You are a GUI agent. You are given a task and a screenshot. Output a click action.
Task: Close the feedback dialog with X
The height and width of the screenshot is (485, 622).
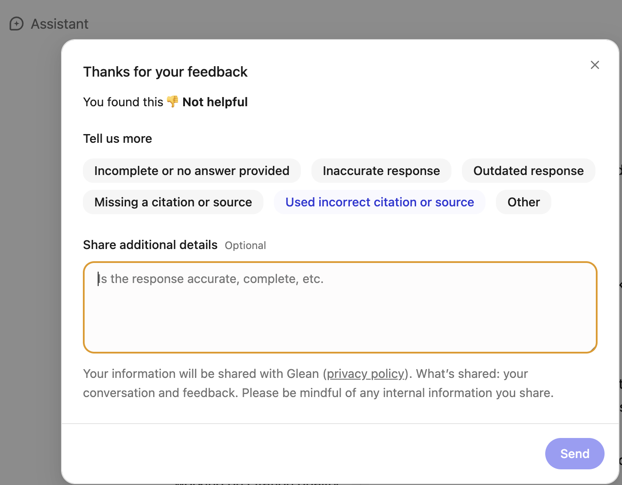click(x=595, y=65)
